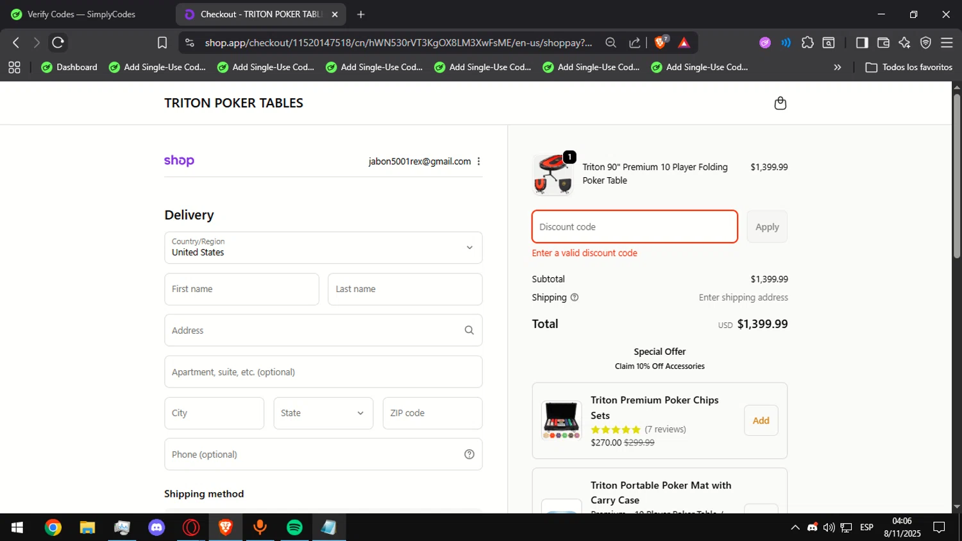The image size is (962, 541).
Task: Click the Shipping info question icon
Action: pyautogui.click(x=574, y=298)
